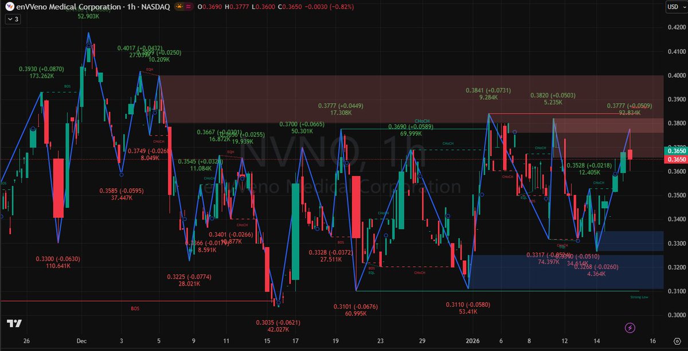Image resolution: width=688 pixels, height=351 pixels.
Task: Click the 0.3700 (+0.0665) swing label
Action: tap(302, 124)
